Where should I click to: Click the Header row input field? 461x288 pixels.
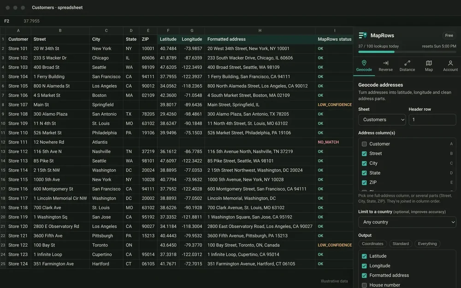click(x=432, y=120)
